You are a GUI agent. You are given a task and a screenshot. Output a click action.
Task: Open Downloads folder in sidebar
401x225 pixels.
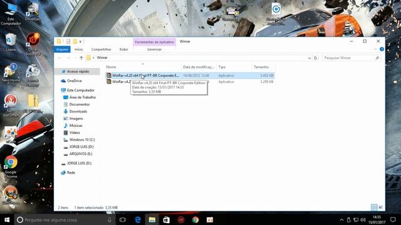click(x=78, y=111)
